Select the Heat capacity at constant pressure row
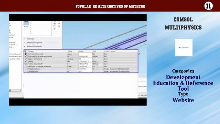This screenshot has width=220, height=124. [81, 56]
